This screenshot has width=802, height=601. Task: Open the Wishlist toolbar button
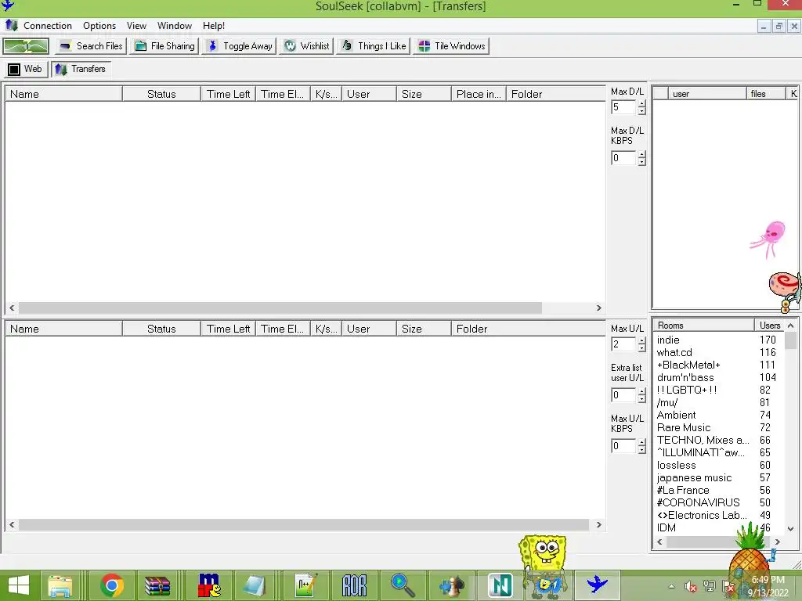(x=307, y=46)
